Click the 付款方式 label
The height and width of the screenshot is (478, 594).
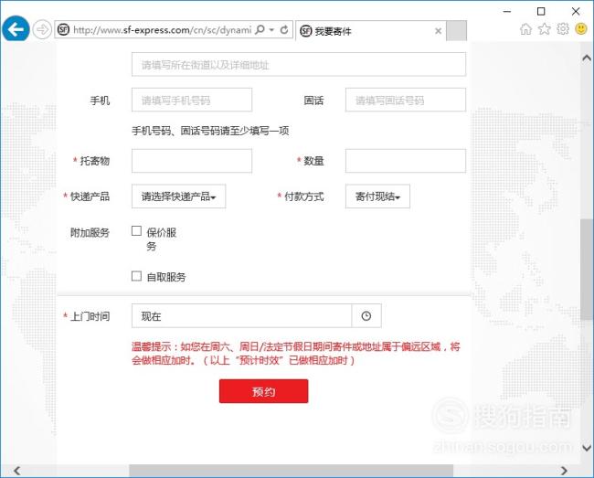(x=303, y=197)
